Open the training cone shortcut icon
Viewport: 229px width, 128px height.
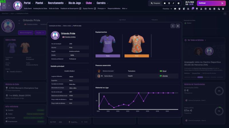[x=201, y=9]
